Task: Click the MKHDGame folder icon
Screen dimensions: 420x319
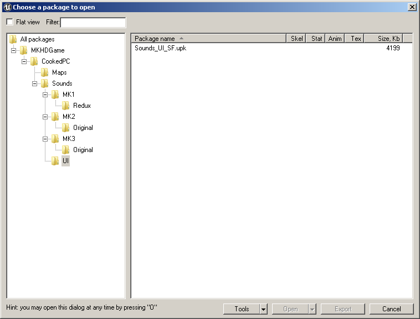Action: click(24, 50)
